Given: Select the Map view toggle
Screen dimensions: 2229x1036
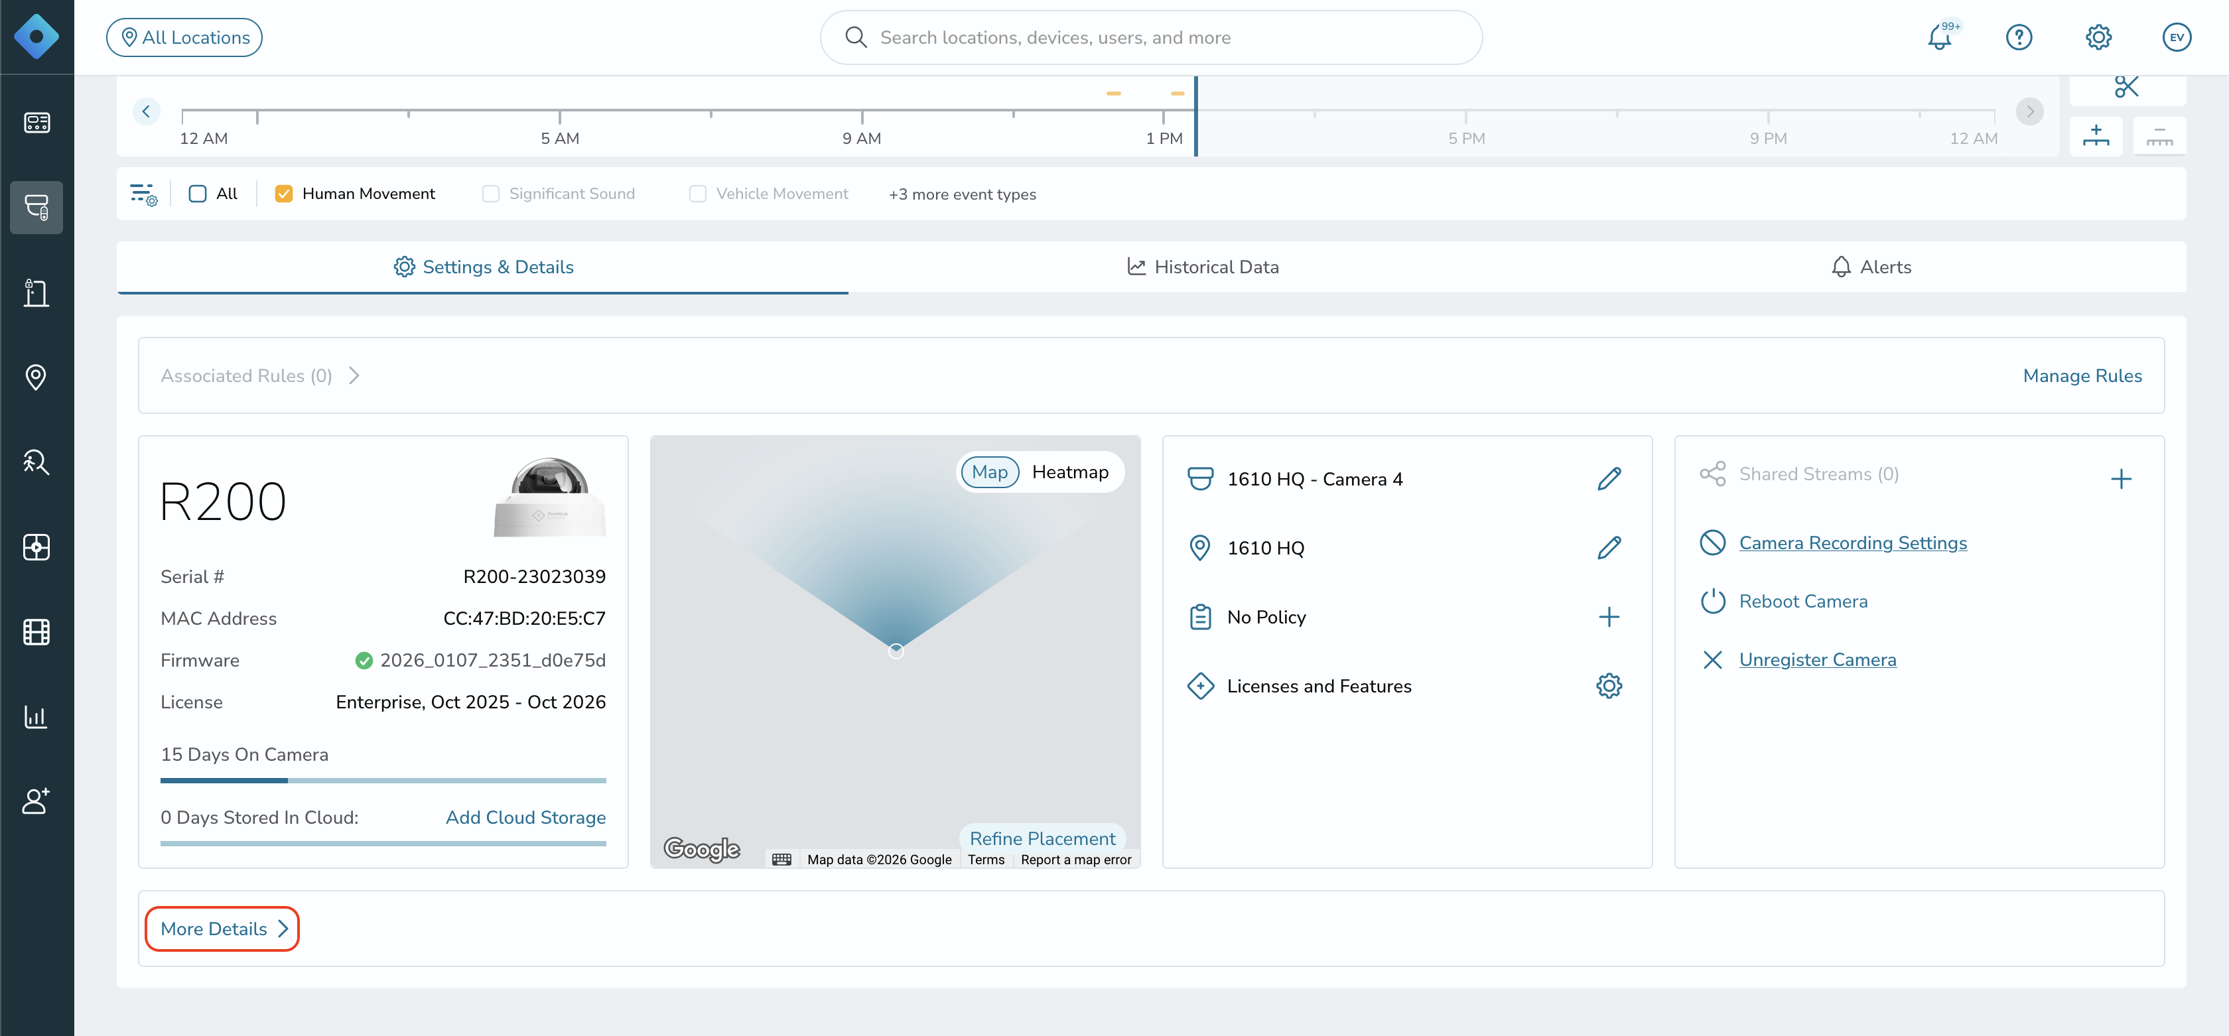Looking at the screenshot, I should [989, 472].
